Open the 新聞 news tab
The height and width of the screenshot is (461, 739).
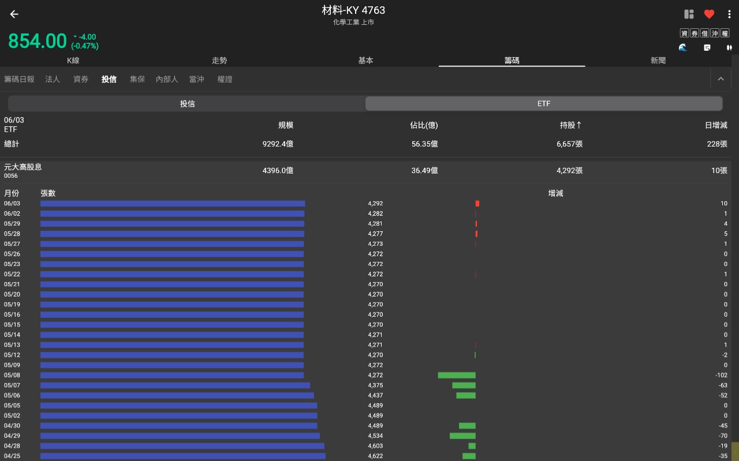click(658, 60)
